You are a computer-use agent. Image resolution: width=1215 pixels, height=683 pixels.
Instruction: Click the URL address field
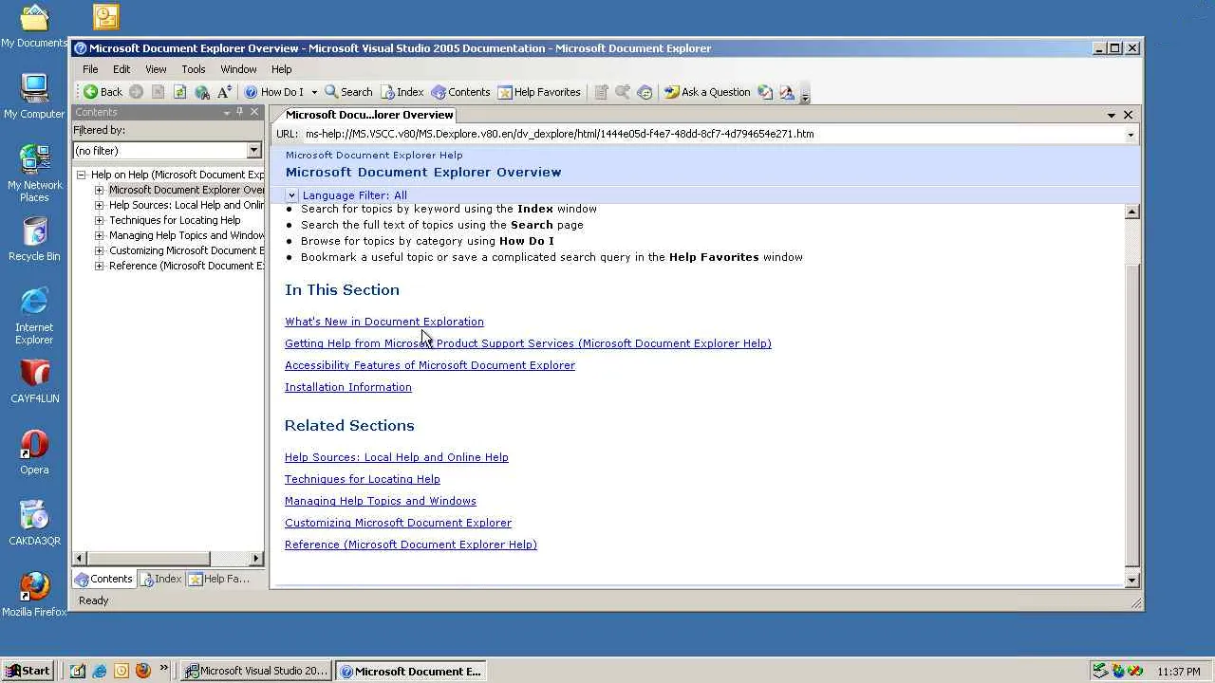point(712,134)
